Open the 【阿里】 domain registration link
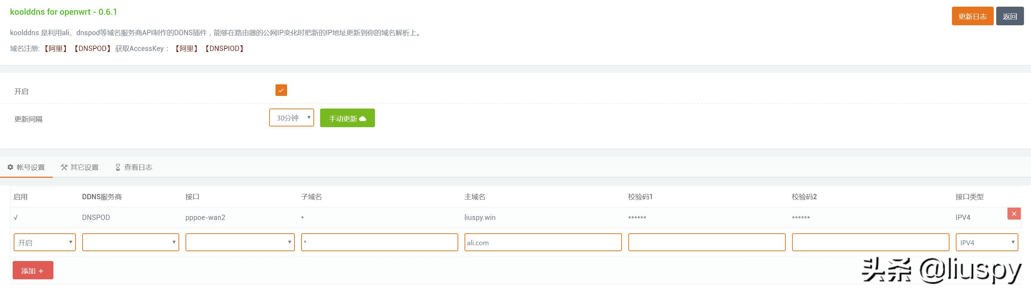 55,48
